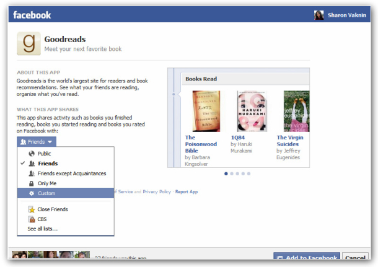This screenshot has width=378, height=267.
Task: Click the Books Read heading
Action: (201, 79)
